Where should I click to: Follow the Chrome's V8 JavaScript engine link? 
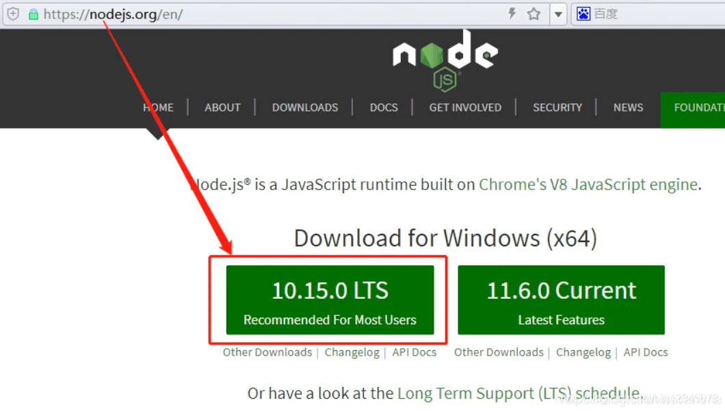click(x=588, y=185)
